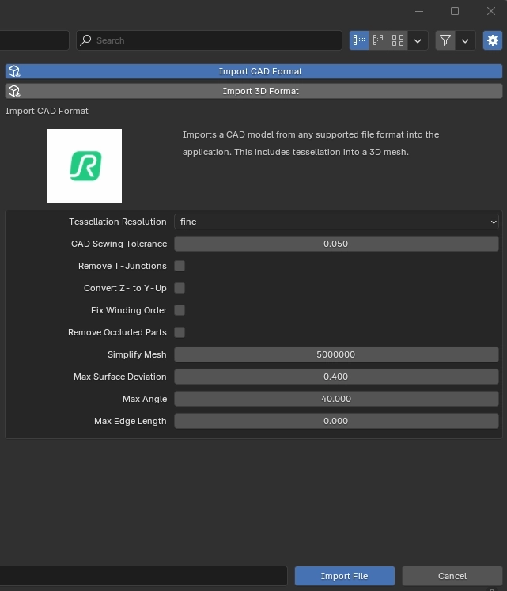Enable Remove T-Junctions checkbox

point(180,266)
